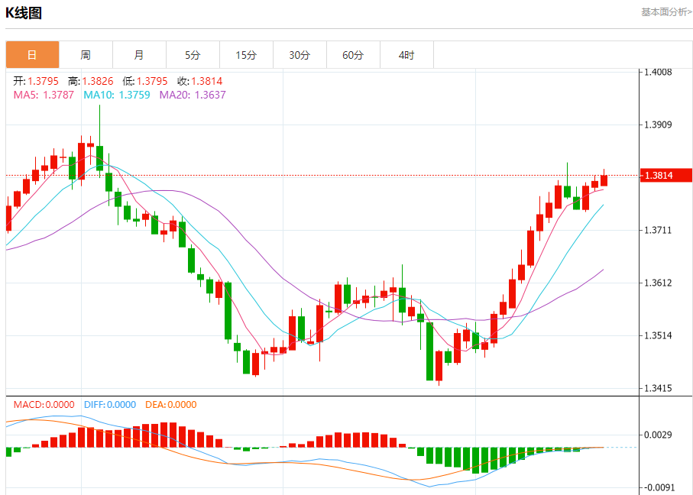Image resolution: width=693 pixels, height=495 pixels.
Task: Click the red 1.3814 current price tag
Action: (x=666, y=176)
